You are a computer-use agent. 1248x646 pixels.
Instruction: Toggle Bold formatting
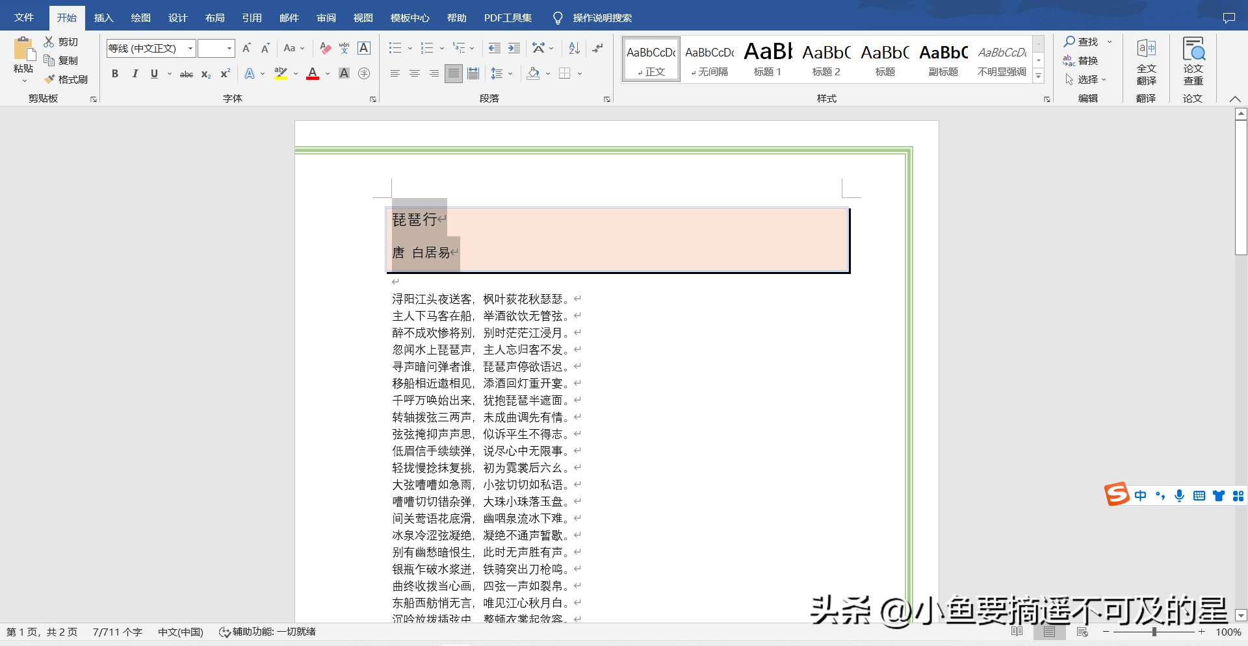pyautogui.click(x=115, y=74)
